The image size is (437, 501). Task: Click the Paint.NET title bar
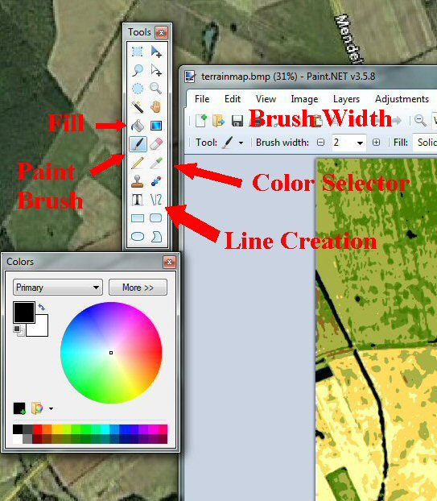[x=308, y=77]
